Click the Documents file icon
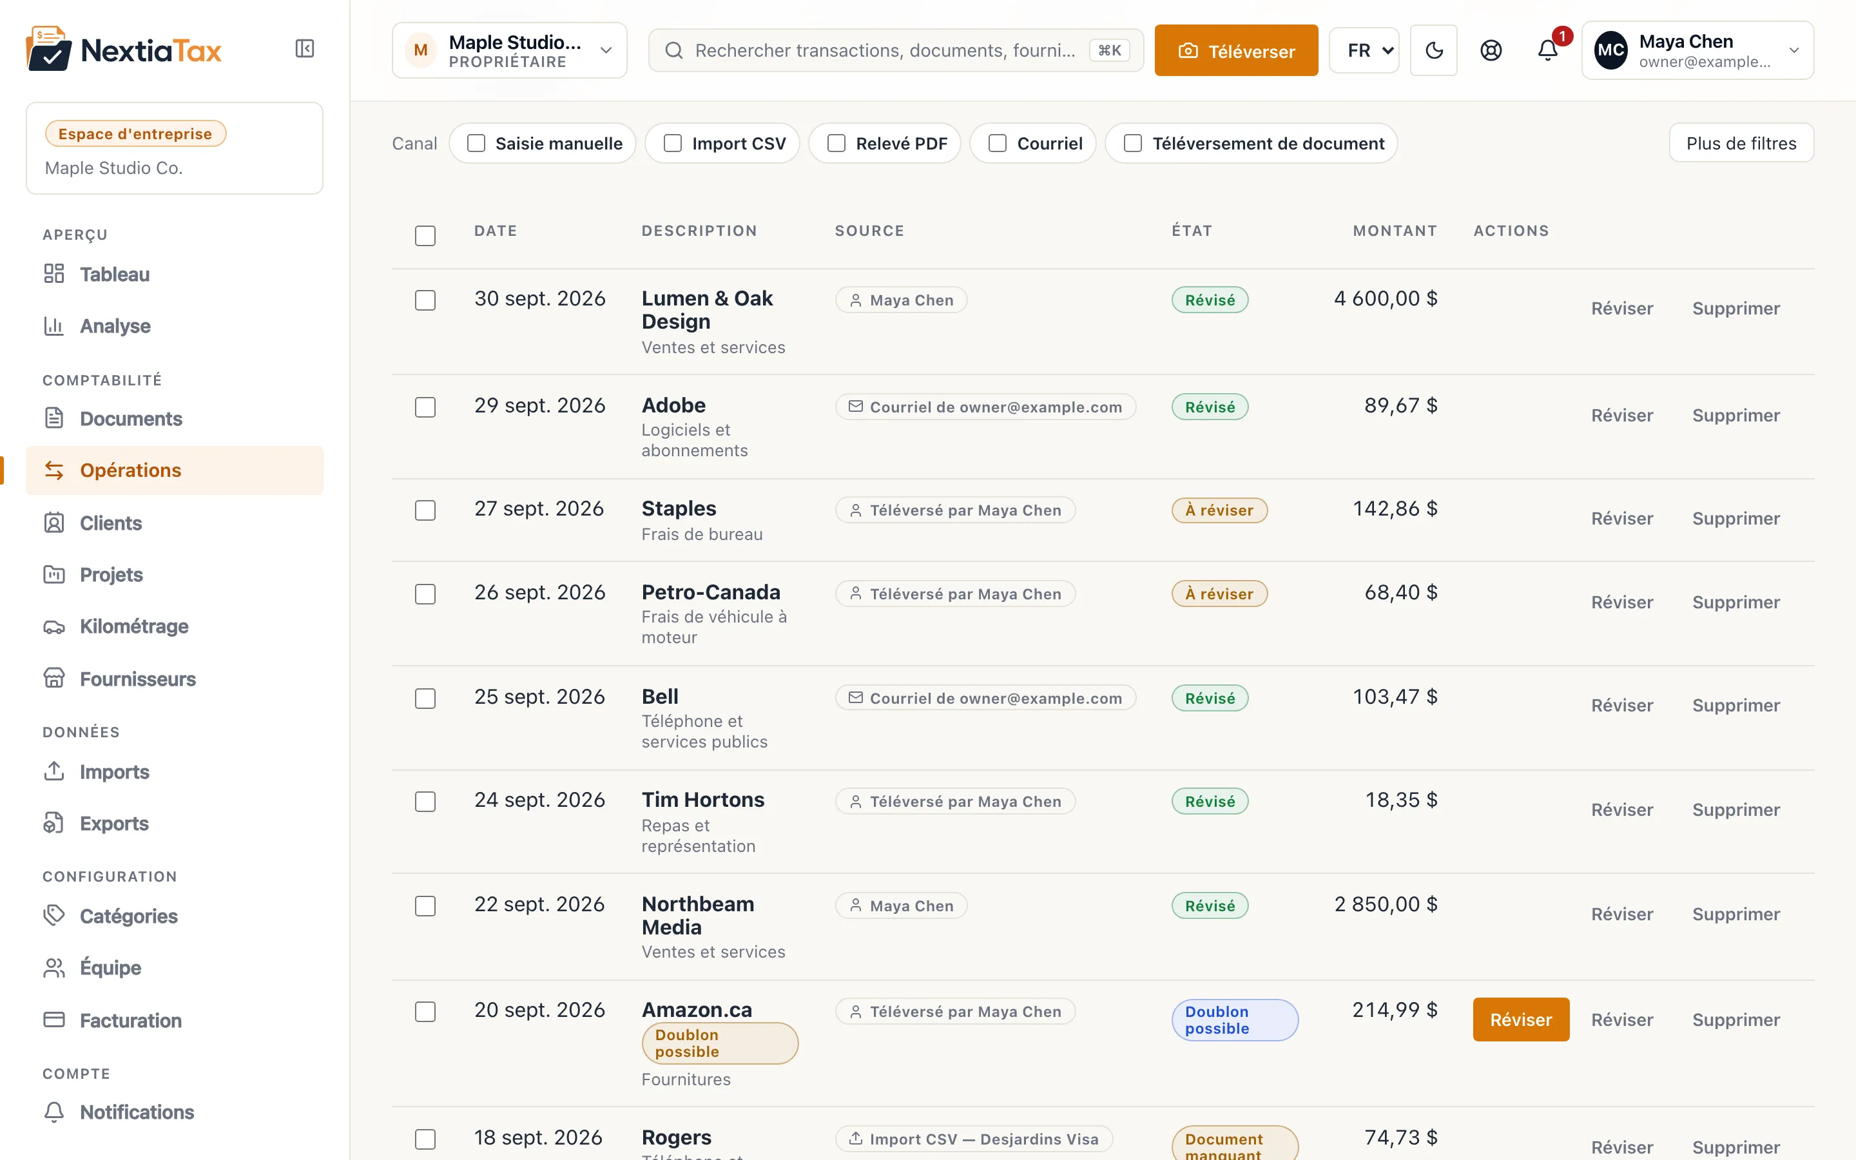The width and height of the screenshot is (1856, 1160). (53, 418)
